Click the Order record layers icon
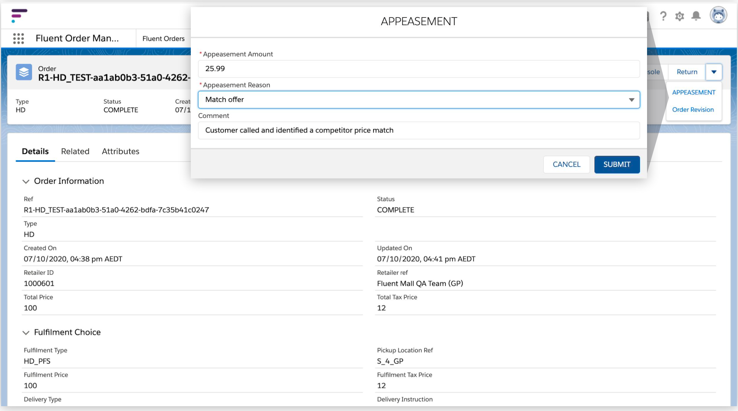The image size is (738, 411). (x=24, y=73)
